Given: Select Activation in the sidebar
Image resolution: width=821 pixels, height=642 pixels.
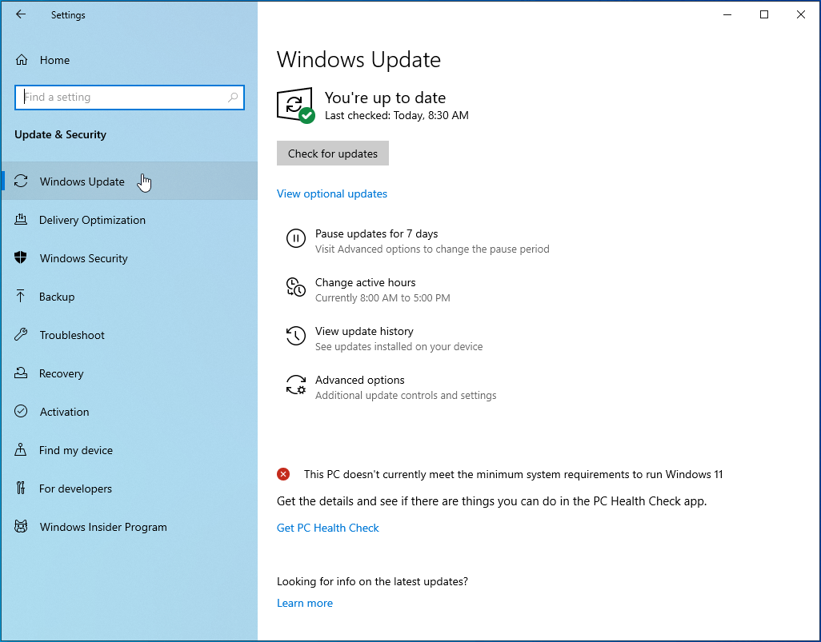Looking at the screenshot, I should (64, 412).
